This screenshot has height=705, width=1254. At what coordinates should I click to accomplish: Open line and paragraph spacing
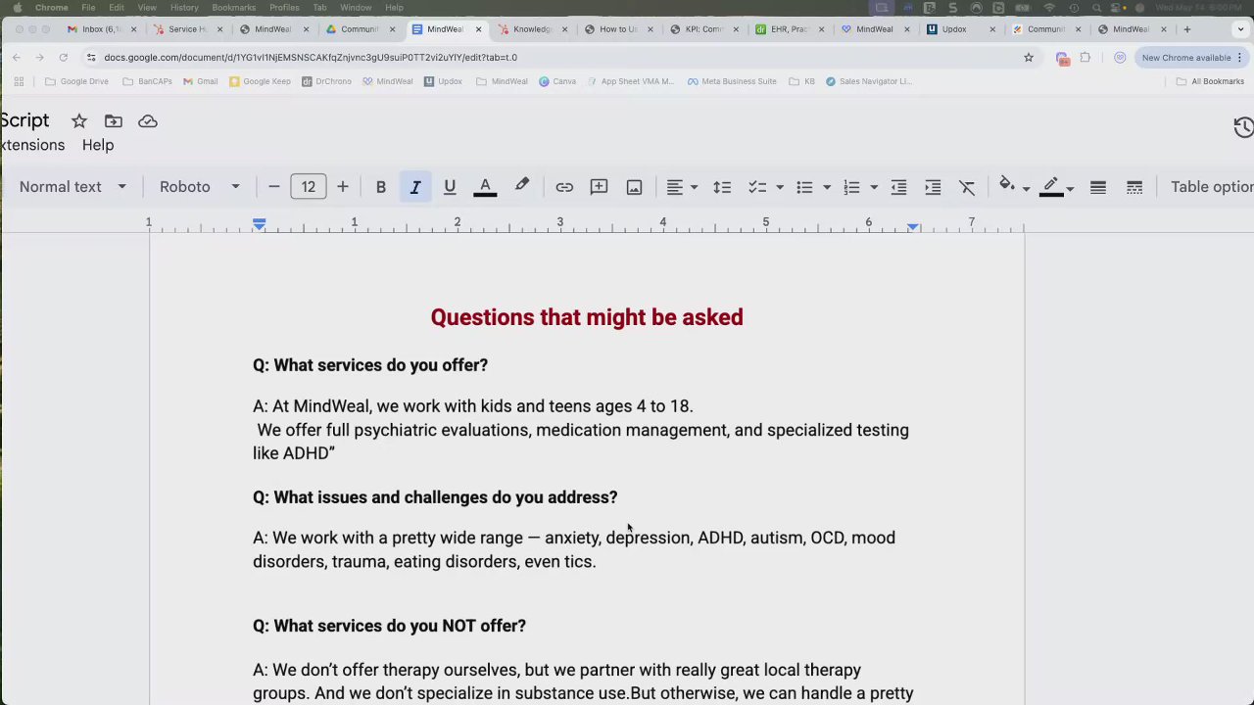[x=722, y=187]
